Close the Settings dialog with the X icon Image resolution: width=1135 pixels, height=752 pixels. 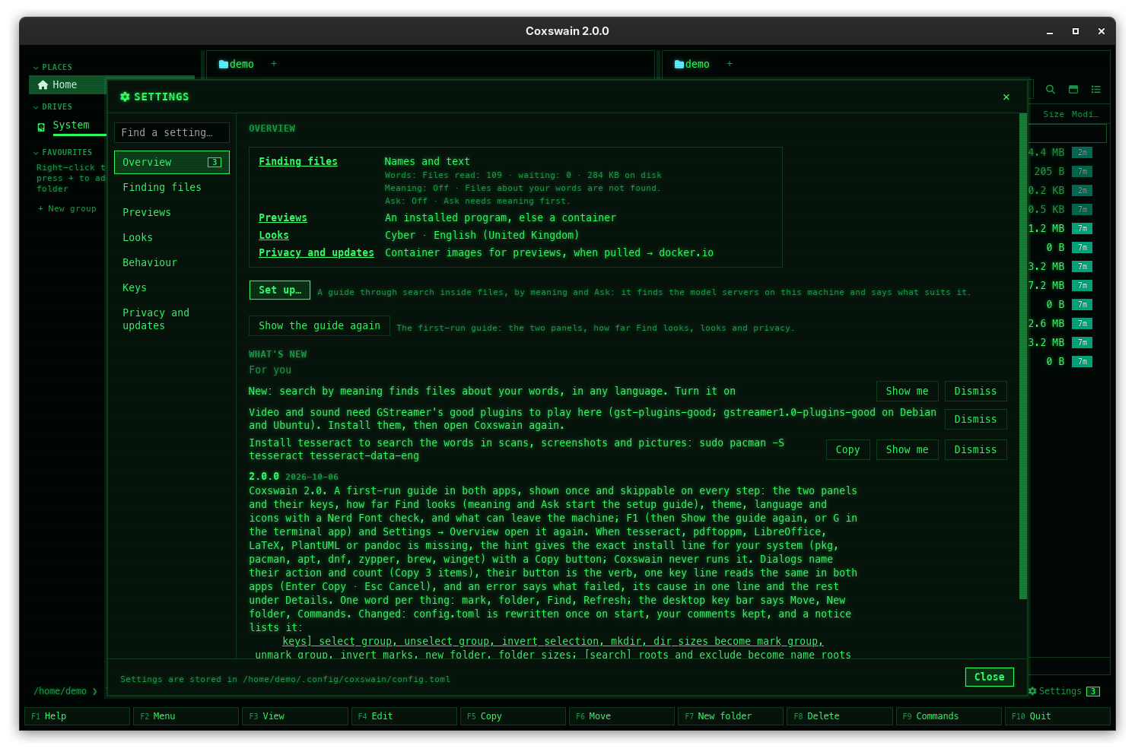coord(1006,97)
